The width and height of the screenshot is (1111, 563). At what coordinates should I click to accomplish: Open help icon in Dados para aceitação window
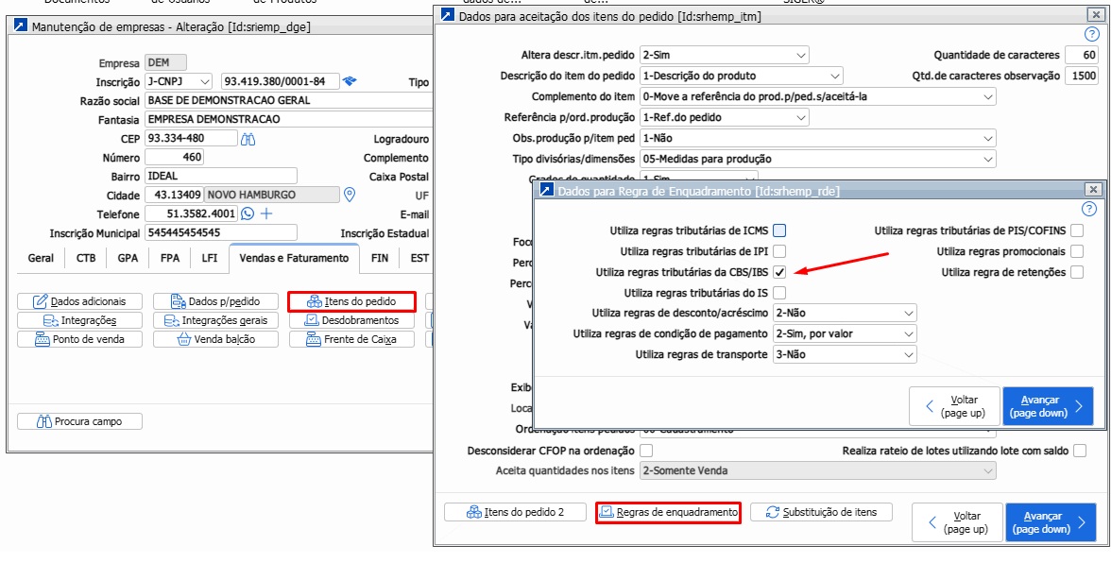(1091, 34)
